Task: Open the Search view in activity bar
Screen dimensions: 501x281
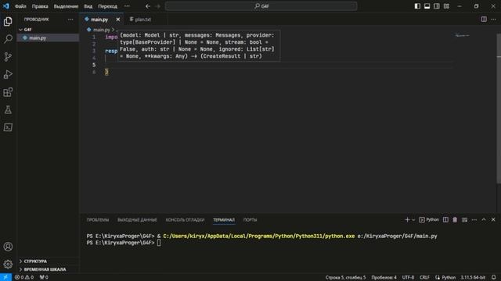Action: coord(8,39)
